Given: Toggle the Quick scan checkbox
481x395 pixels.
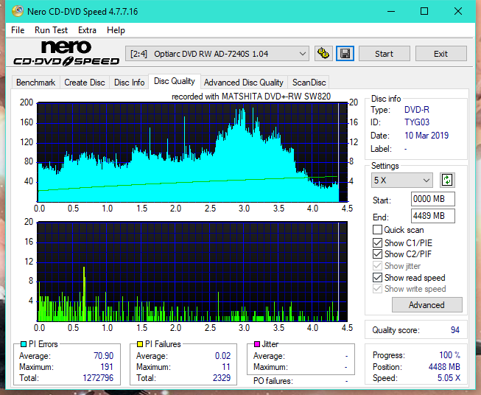Looking at the screenshot, I should [x=377, y=230].
